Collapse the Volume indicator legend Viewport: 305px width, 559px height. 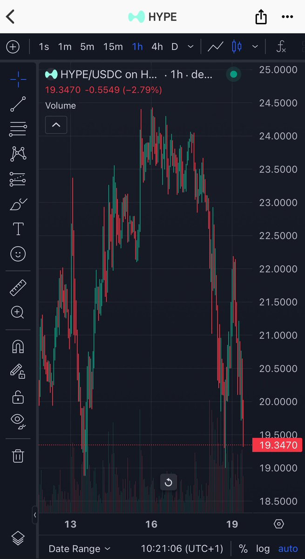(56, 125)
